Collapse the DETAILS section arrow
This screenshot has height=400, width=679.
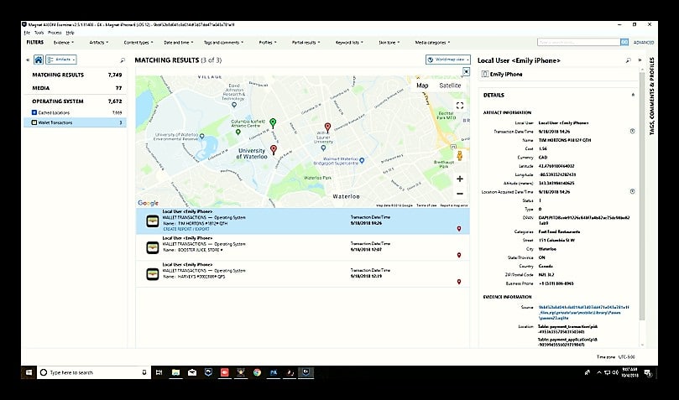(x=633, y=95)
